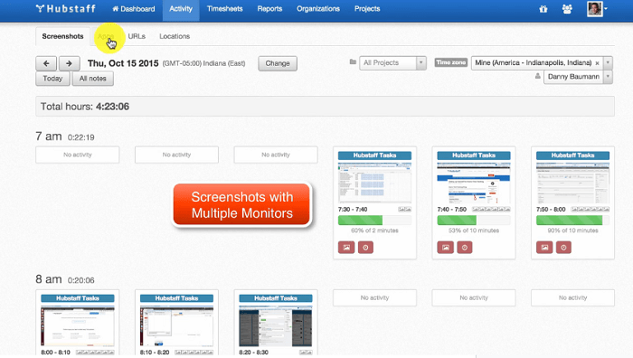Switch to the Screenshots tab
633x358 pixels.
coord(62,36)
